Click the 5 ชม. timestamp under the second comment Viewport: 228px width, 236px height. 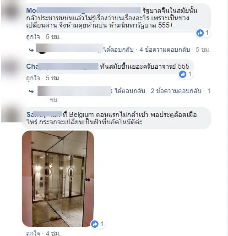[53, 78]
